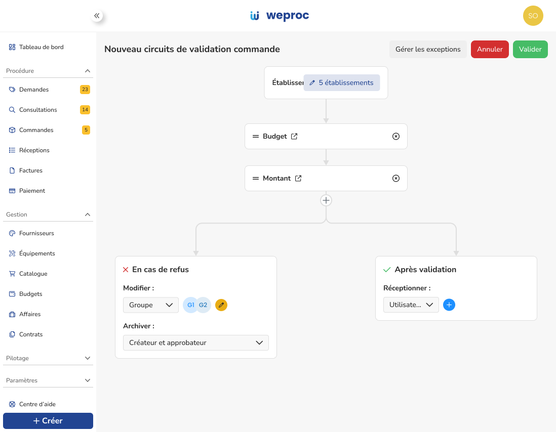Open the Utilisateur dropdown under Réceptionner
This screenshot has height=432, width=556.
pyautogui.click(x=411, y=305)
